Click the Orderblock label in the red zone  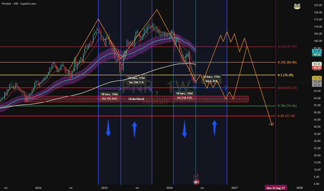click(136, 99)
